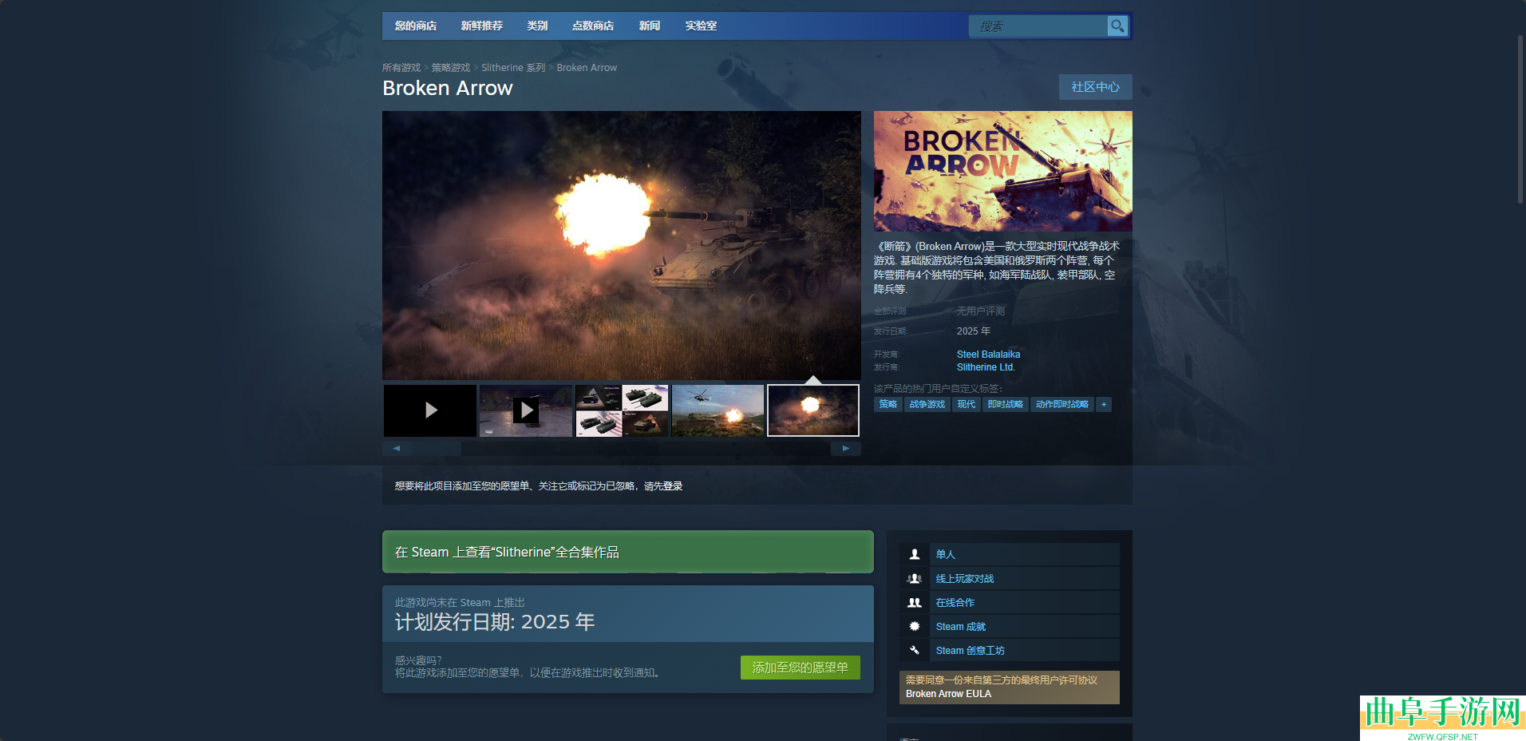This screenshot has width=1526, height=741.
Task: Focus the store search input field
Action: click(1038, 26)
